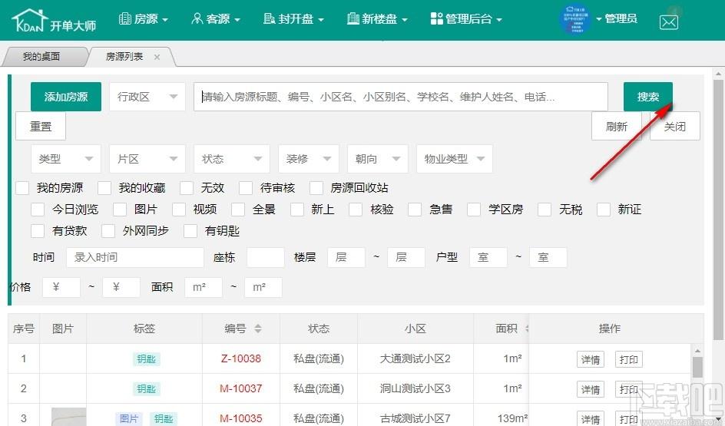725x426 pixels.
Task: Tick the 有贷款 checkbox
Action: point(38,230)
